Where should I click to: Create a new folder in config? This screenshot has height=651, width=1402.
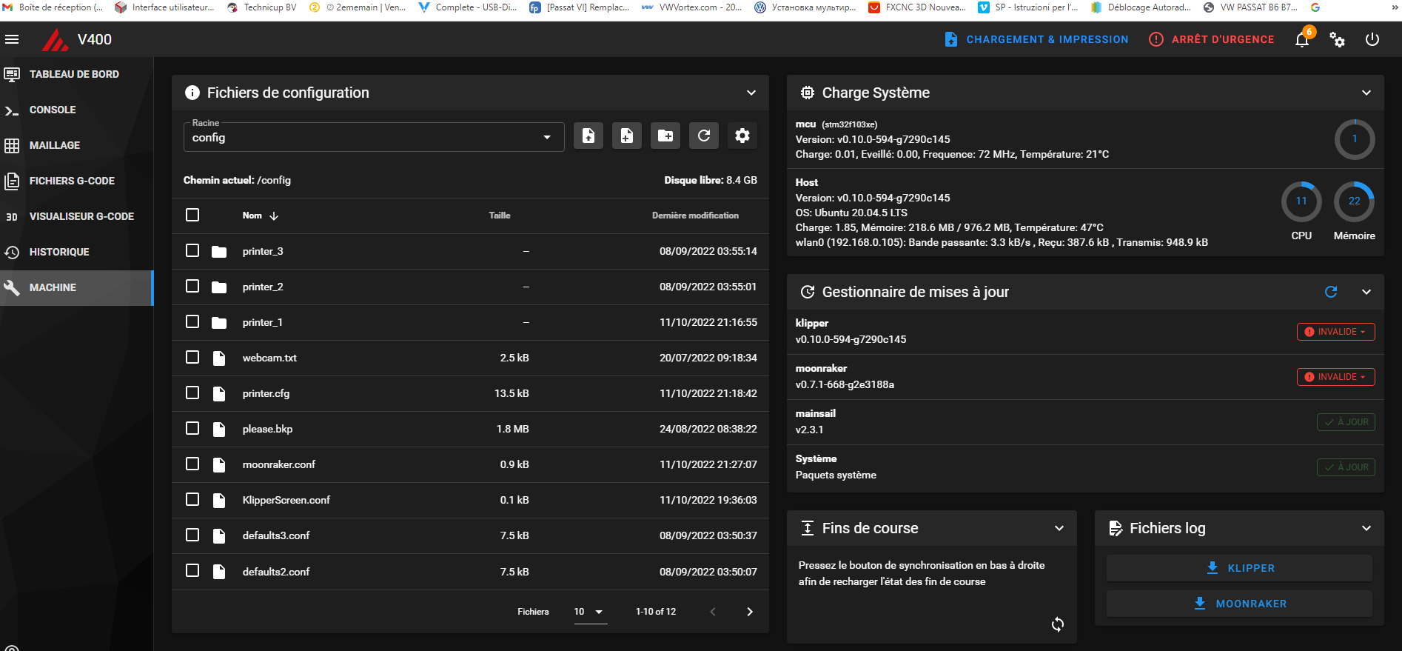[x=665, y=136]
